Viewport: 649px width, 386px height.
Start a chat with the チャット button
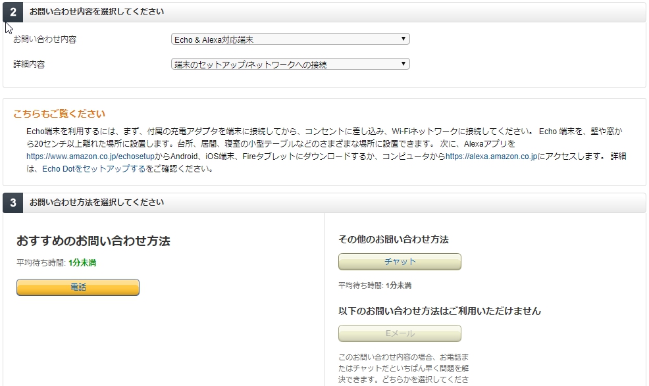tap(400, 262)
